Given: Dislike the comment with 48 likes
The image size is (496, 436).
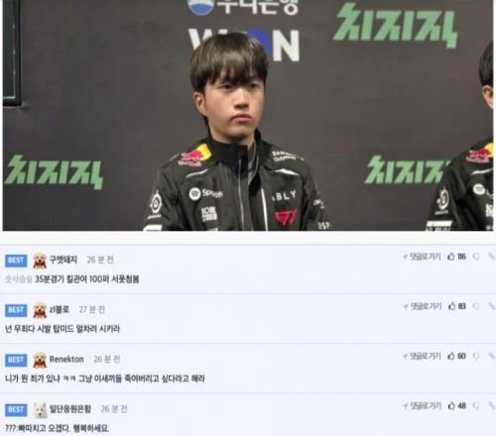Looking at the screenshot, I should (x=476, y=406).
